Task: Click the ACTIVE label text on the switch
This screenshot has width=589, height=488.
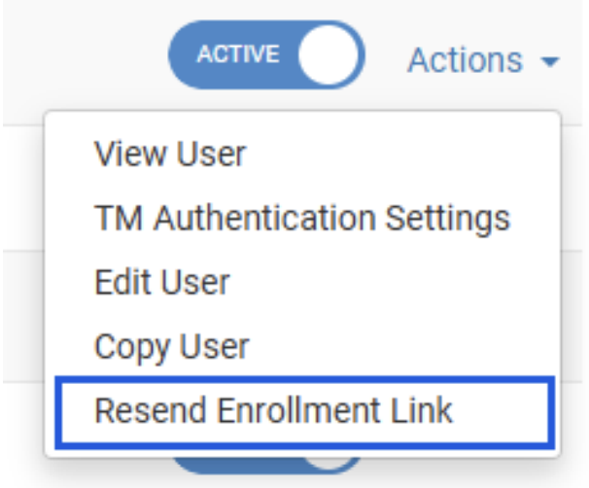Action: coord(238,55)
